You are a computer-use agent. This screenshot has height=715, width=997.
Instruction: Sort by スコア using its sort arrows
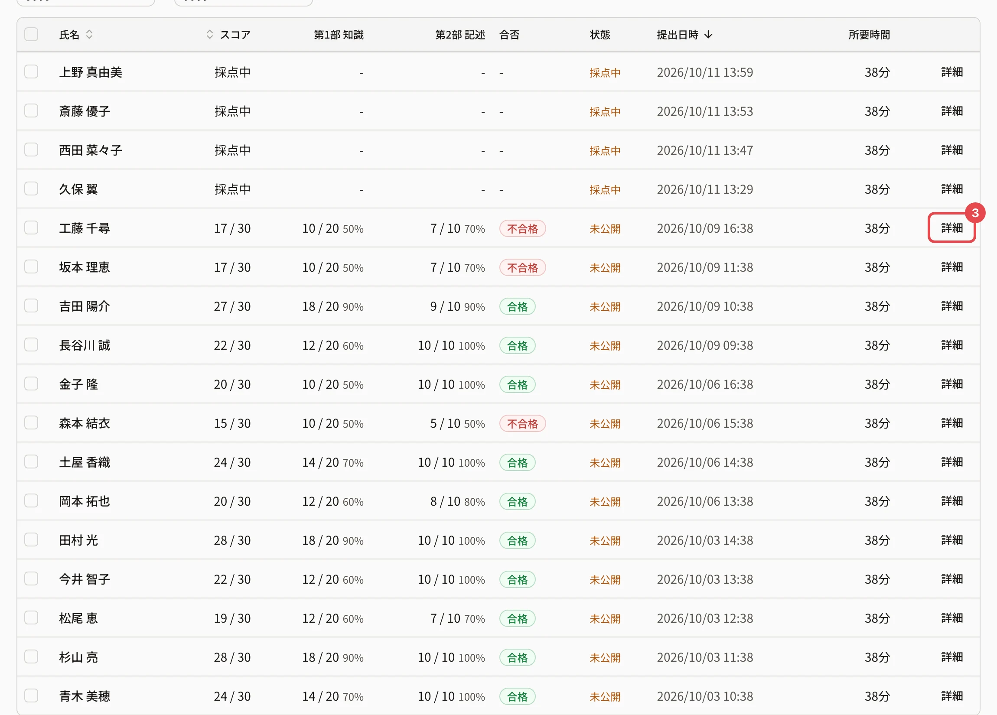(x=210, y=34)
